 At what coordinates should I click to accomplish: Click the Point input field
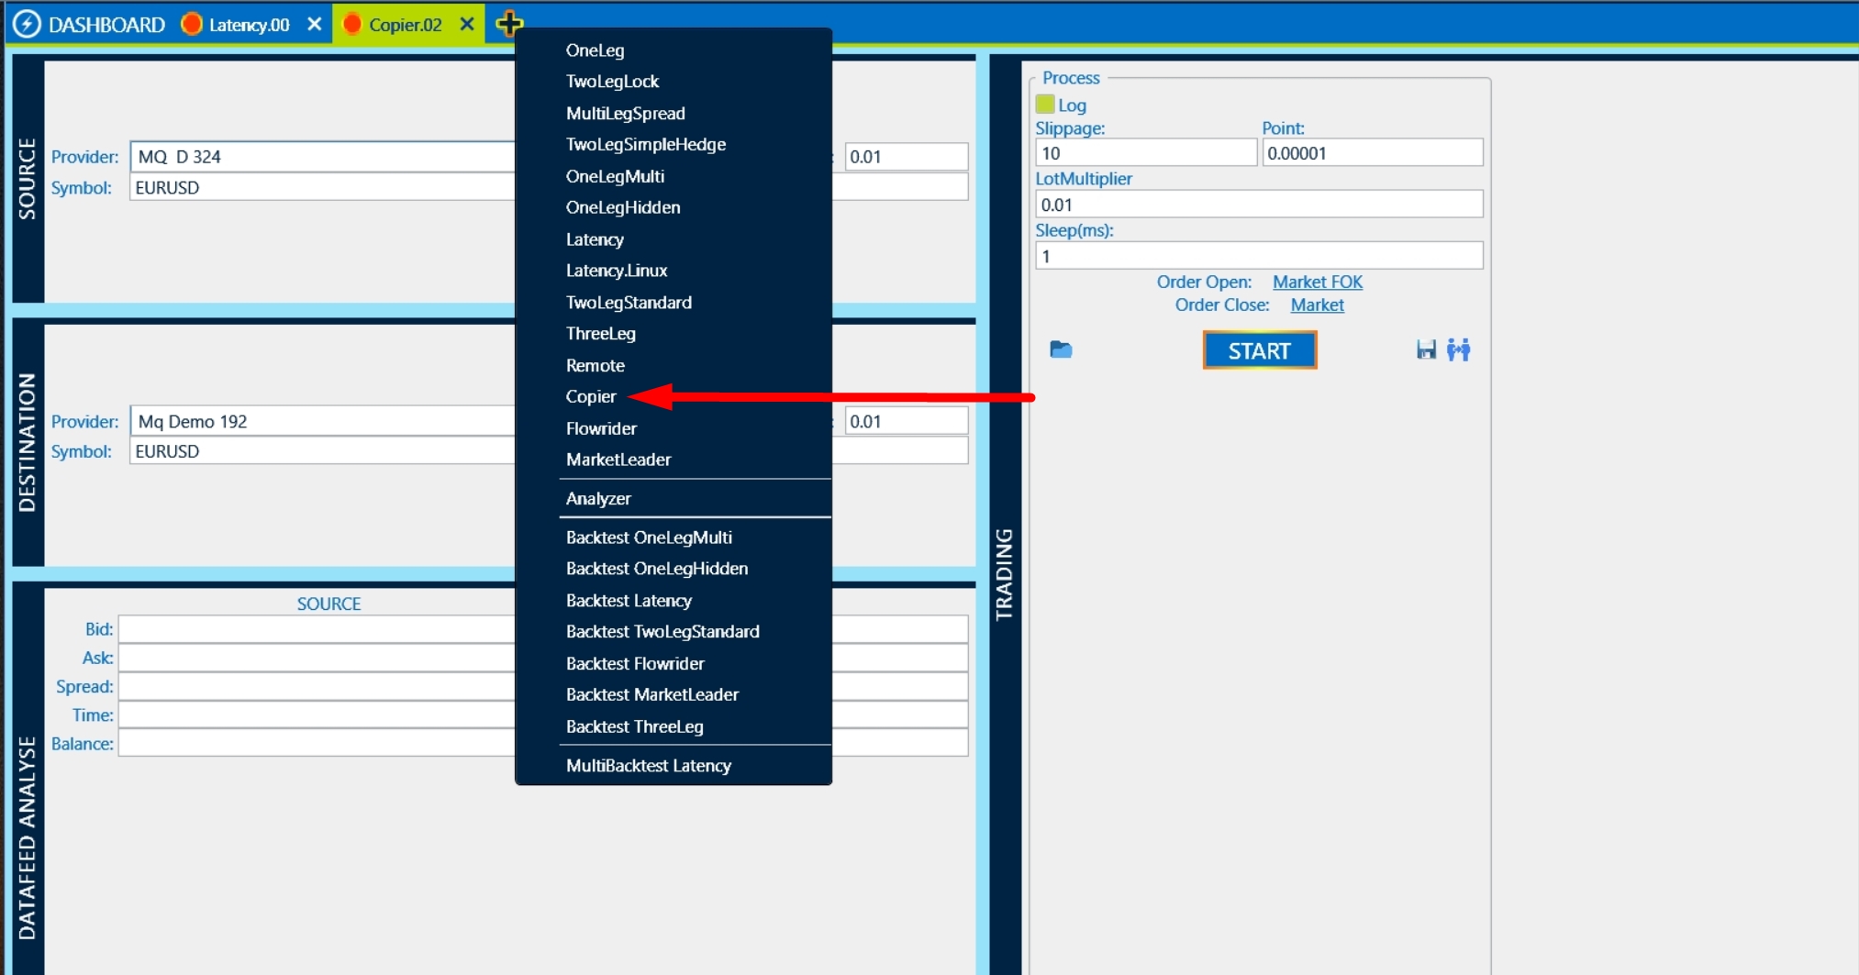point(1373,153)
